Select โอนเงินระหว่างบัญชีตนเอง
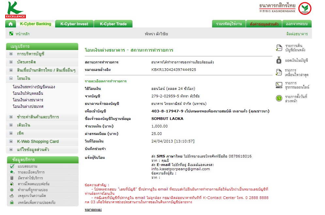This screenshot has width=325, height=215. tap(34, 87)
